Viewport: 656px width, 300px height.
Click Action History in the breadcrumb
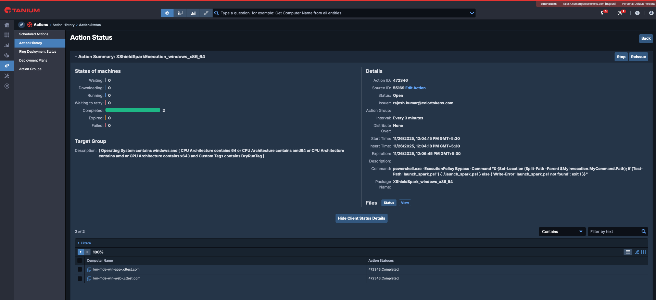[64, 25]
